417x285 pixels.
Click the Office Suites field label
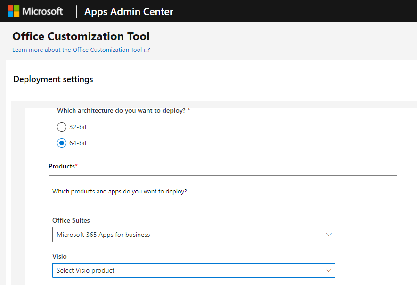click(x=71, y=220)
